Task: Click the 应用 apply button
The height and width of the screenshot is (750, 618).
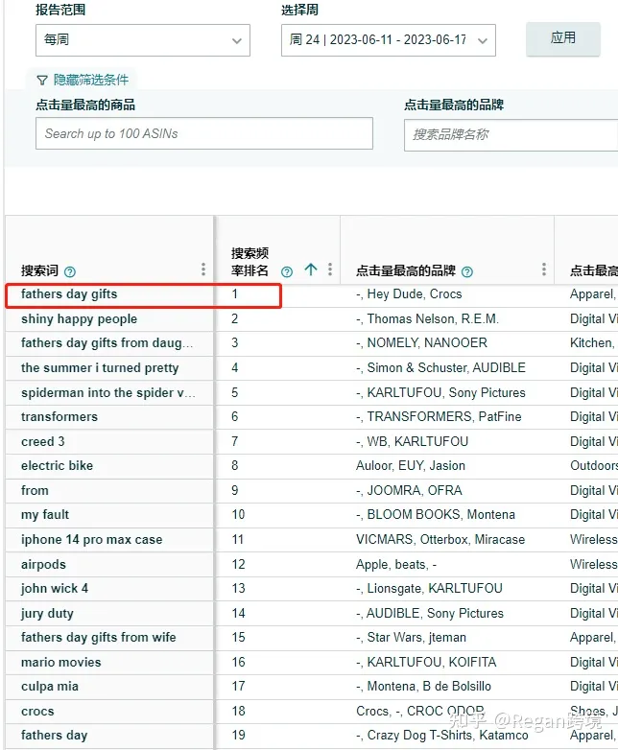Action: click(x=563, y=38)
